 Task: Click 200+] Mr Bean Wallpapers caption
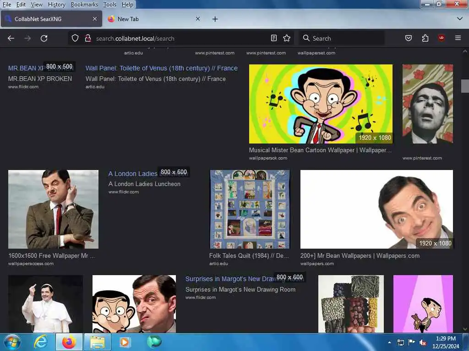pos(360,256)
